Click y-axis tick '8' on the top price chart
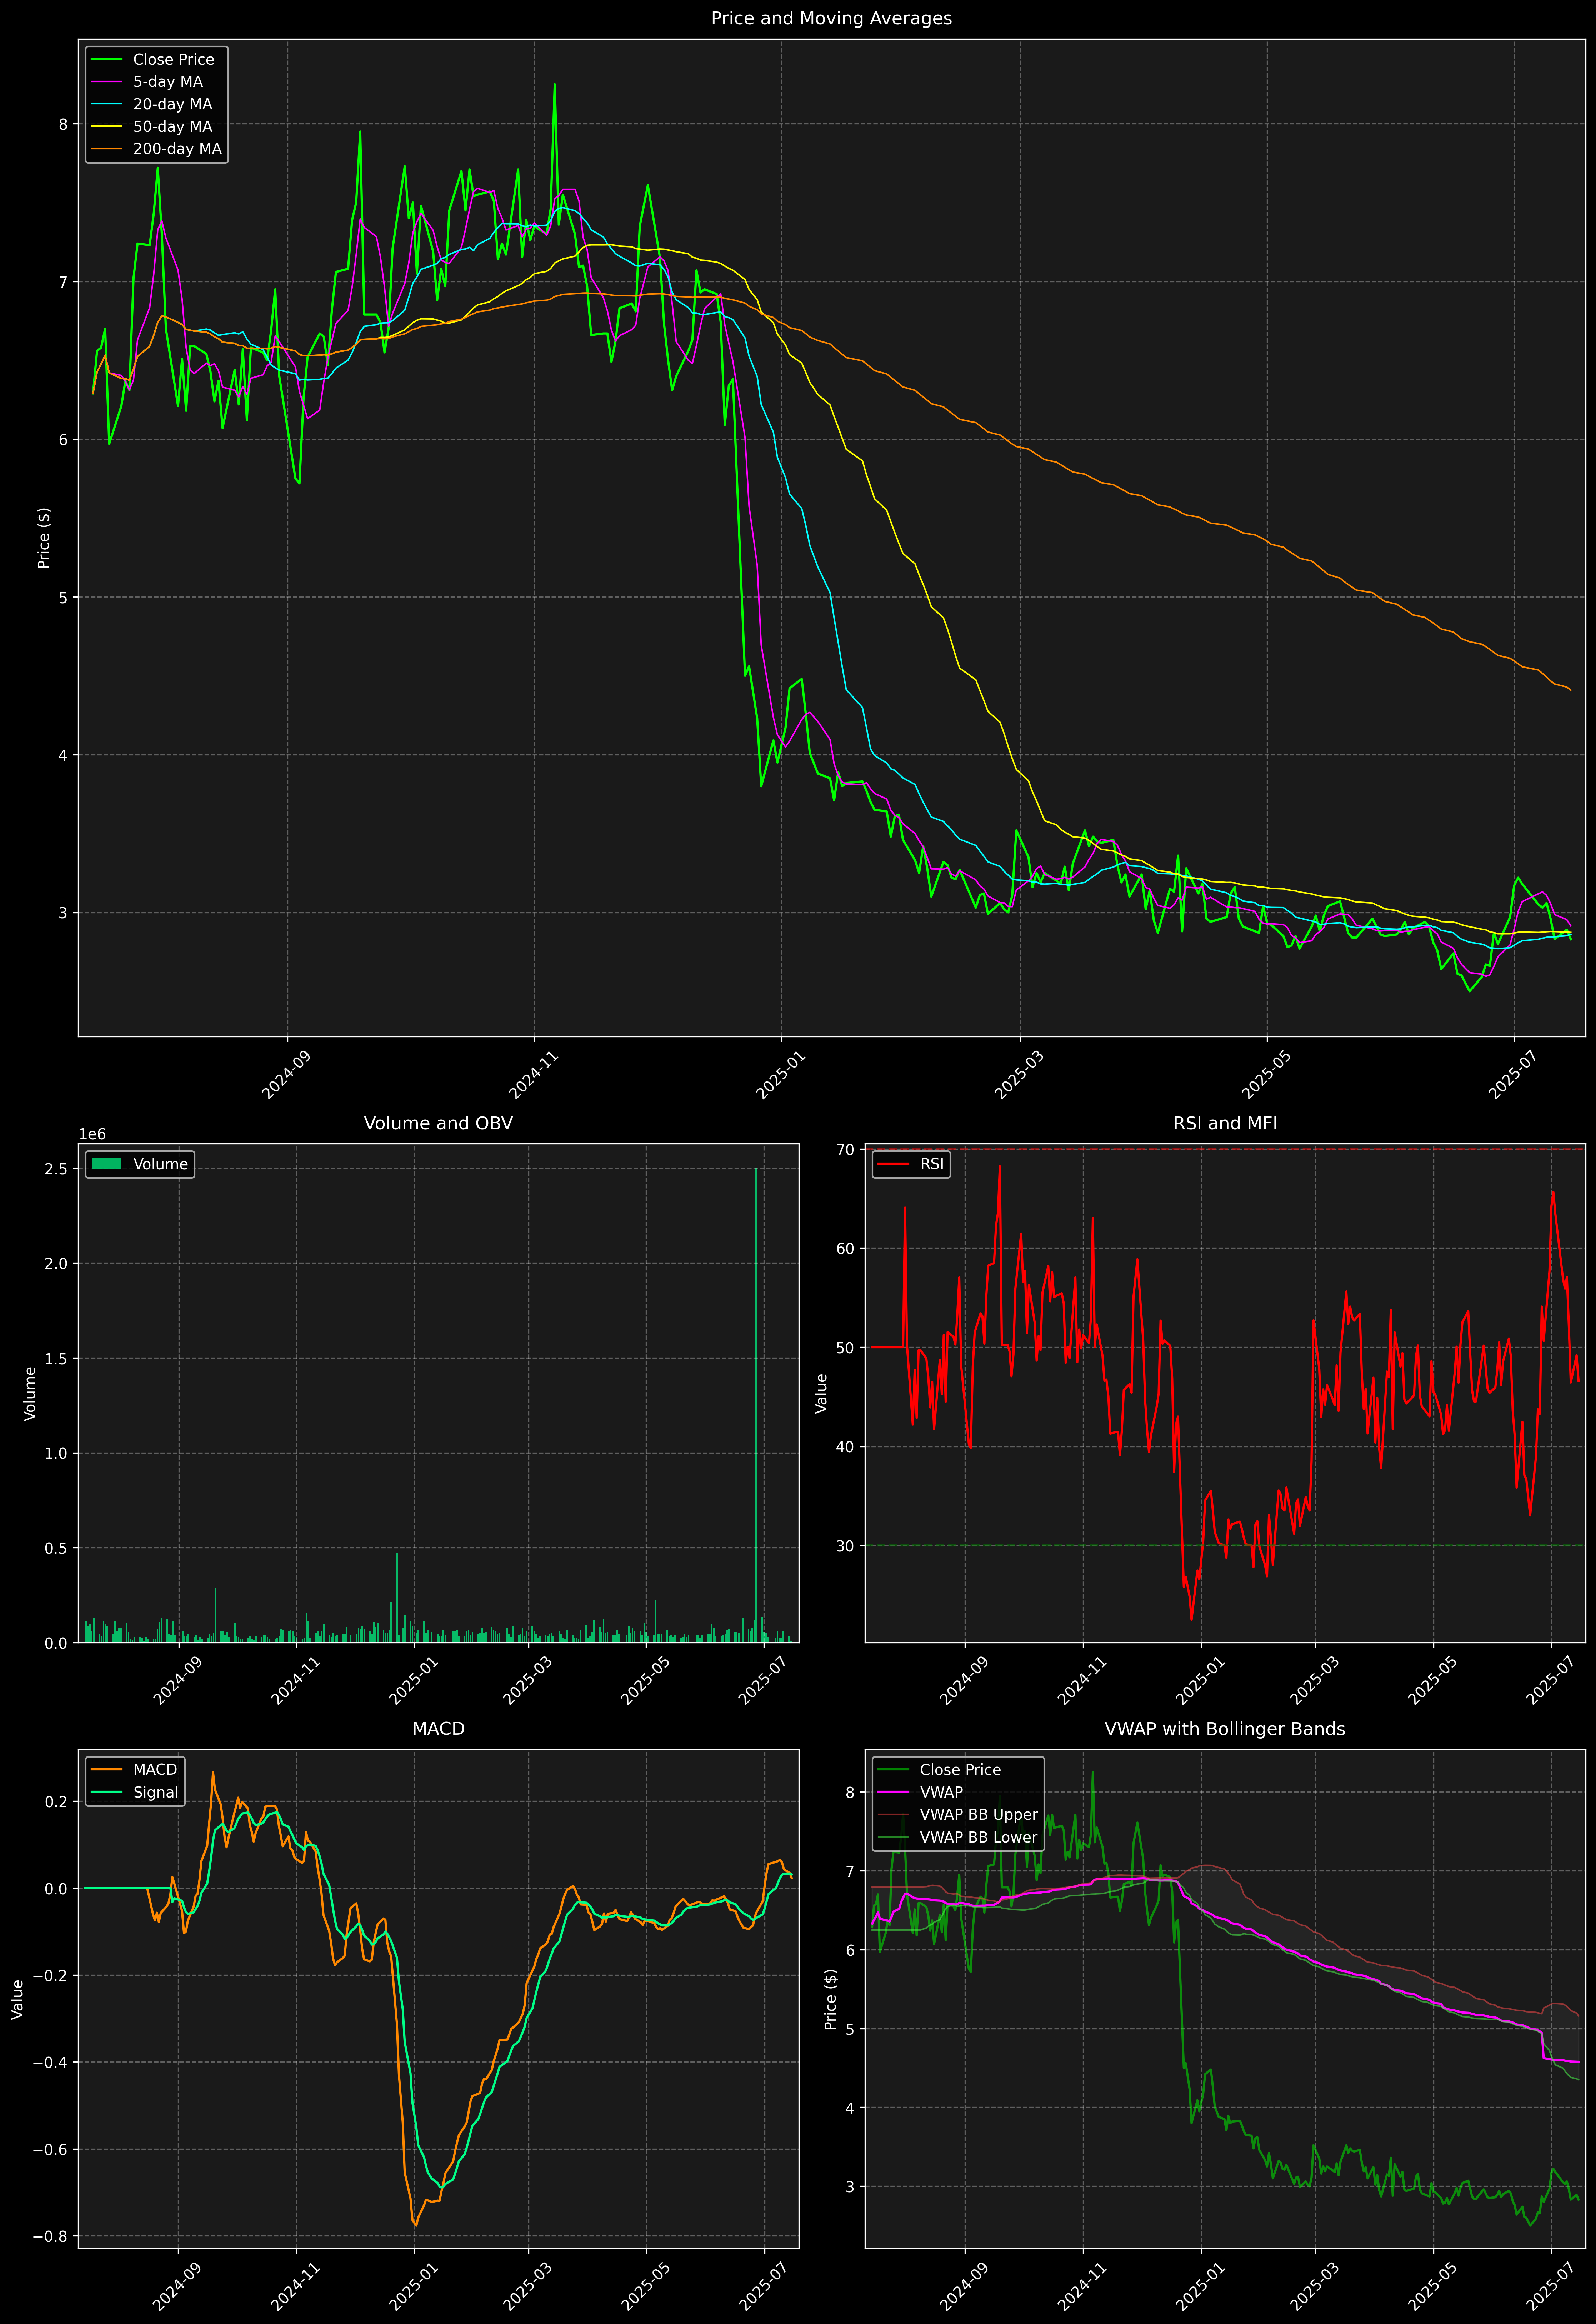 [x=63, y=124]
